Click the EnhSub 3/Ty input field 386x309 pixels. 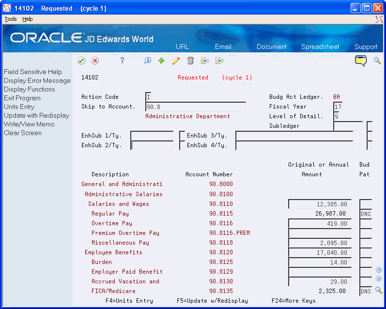point(294,136)
